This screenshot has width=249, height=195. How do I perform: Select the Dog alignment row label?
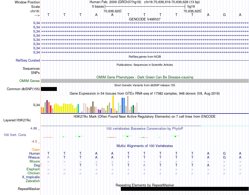[x=37, y=165]
